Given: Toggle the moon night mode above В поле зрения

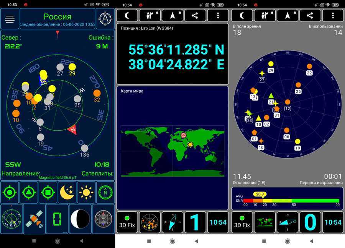Looking at the screenshot, I should 242,16.
